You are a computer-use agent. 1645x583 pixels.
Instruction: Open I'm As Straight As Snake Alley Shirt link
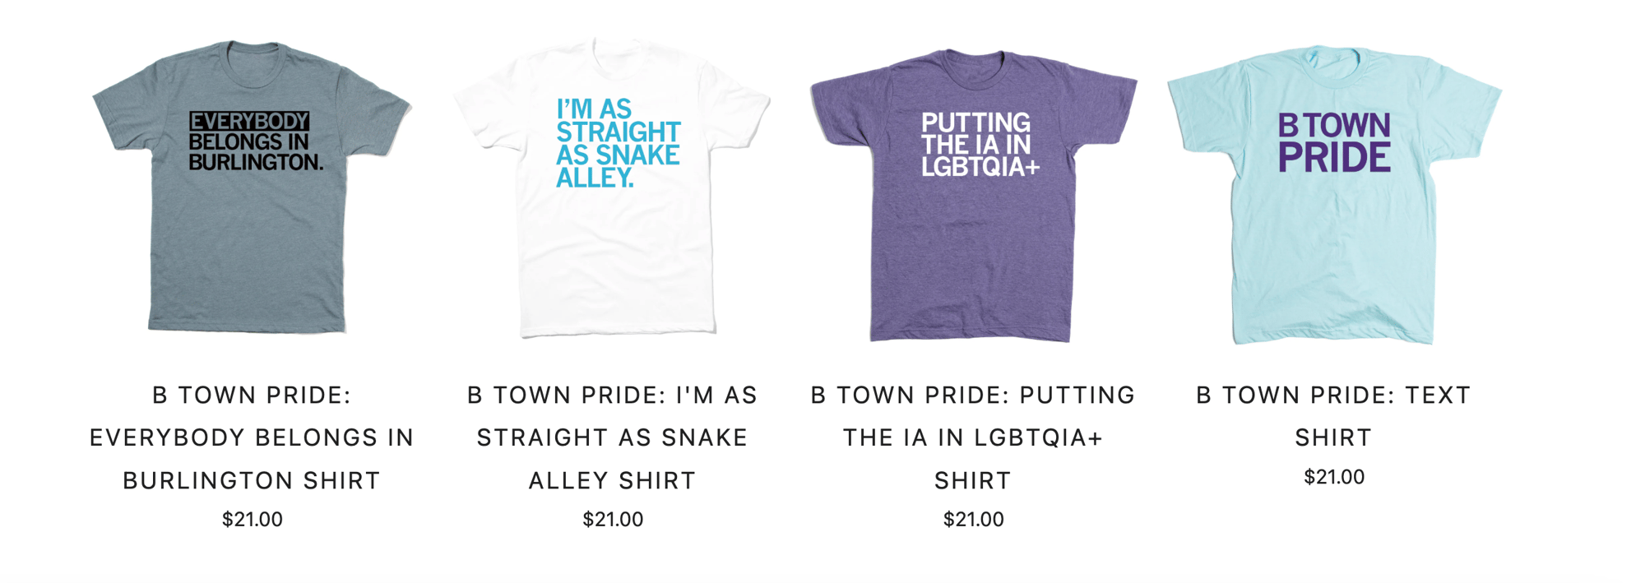[x=613, y=437]
